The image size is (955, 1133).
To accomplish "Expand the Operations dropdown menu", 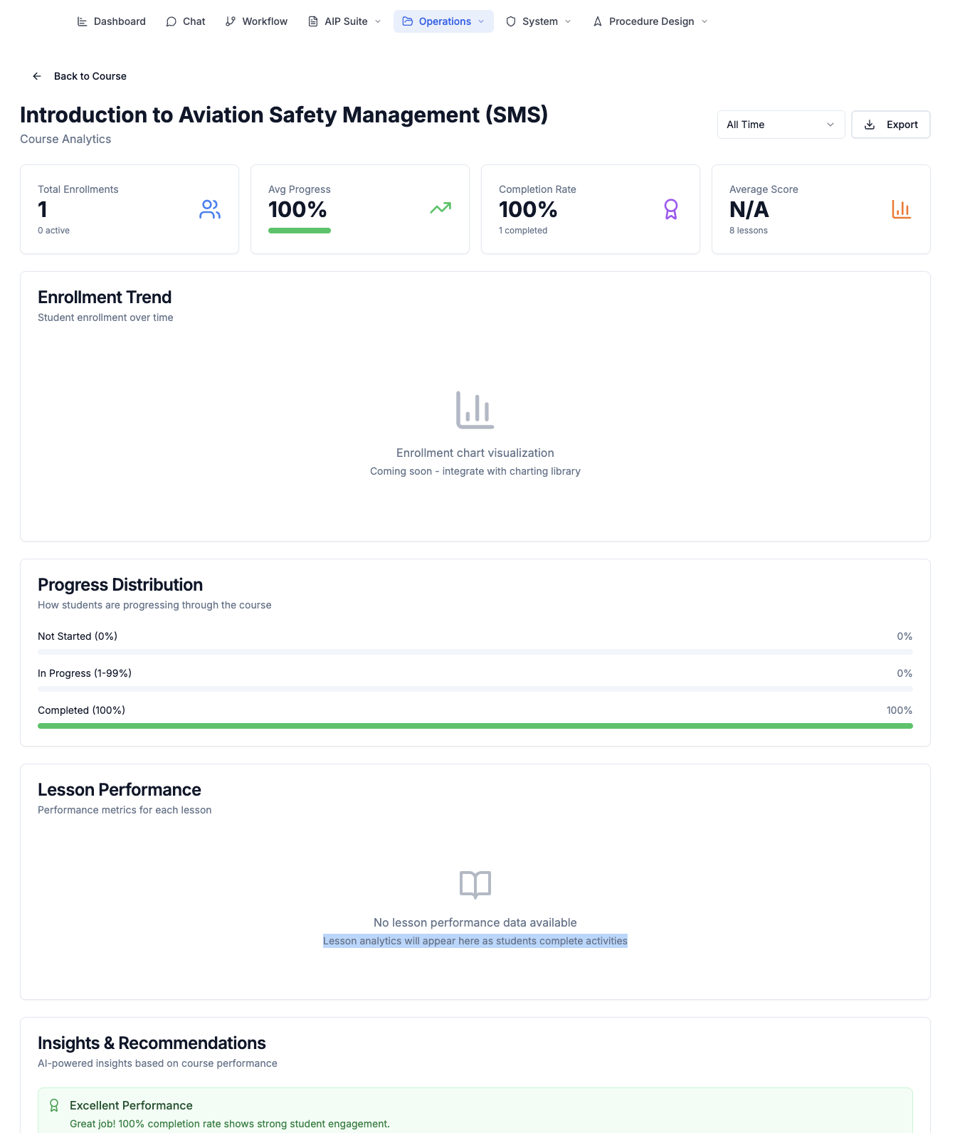I will (x=443, y=21).
